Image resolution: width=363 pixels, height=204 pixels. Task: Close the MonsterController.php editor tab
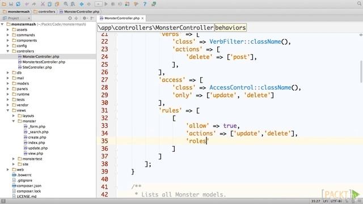coord(142,18)
